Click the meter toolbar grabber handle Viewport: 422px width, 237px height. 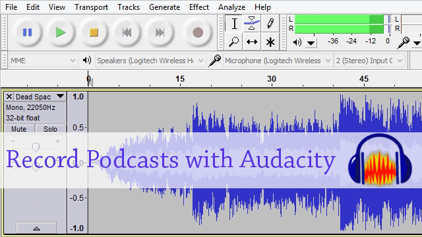pyautogui.click(x=283, y=32)
